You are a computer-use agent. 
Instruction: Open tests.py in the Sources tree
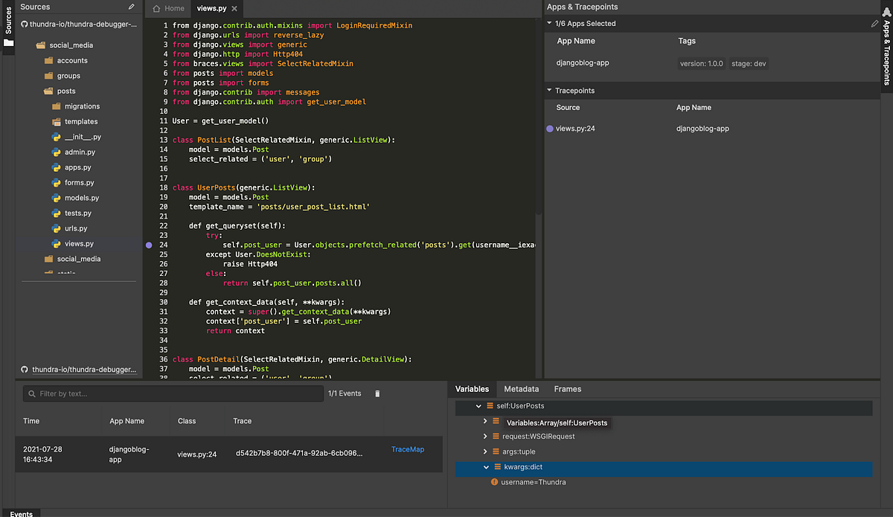(x=78, y=213)
